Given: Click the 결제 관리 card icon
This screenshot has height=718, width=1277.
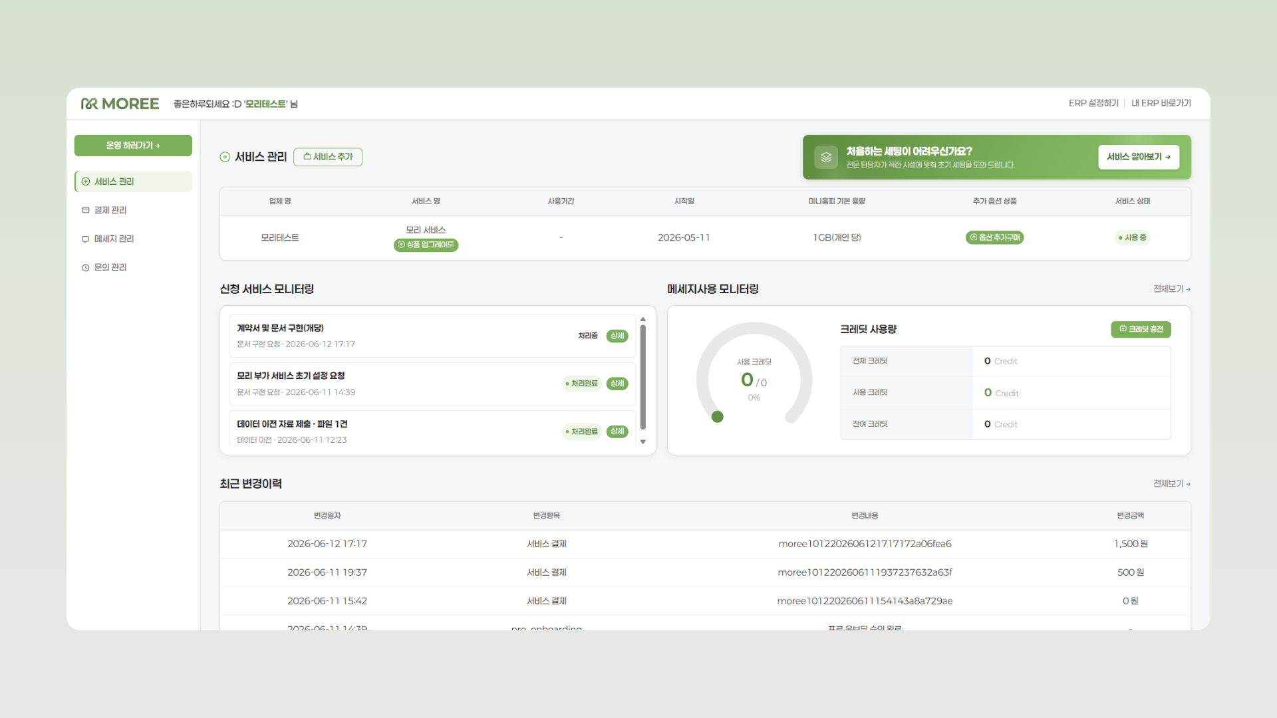Looking at the screenshot, I should click(85, 210).
